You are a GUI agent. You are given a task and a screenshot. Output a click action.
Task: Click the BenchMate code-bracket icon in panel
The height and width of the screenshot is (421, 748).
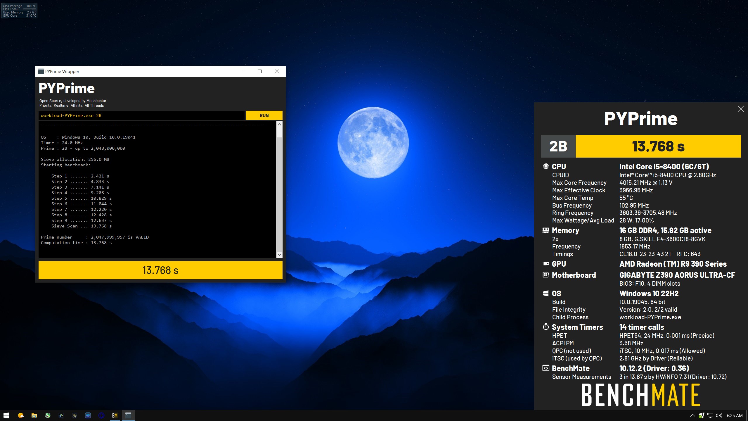546,368
